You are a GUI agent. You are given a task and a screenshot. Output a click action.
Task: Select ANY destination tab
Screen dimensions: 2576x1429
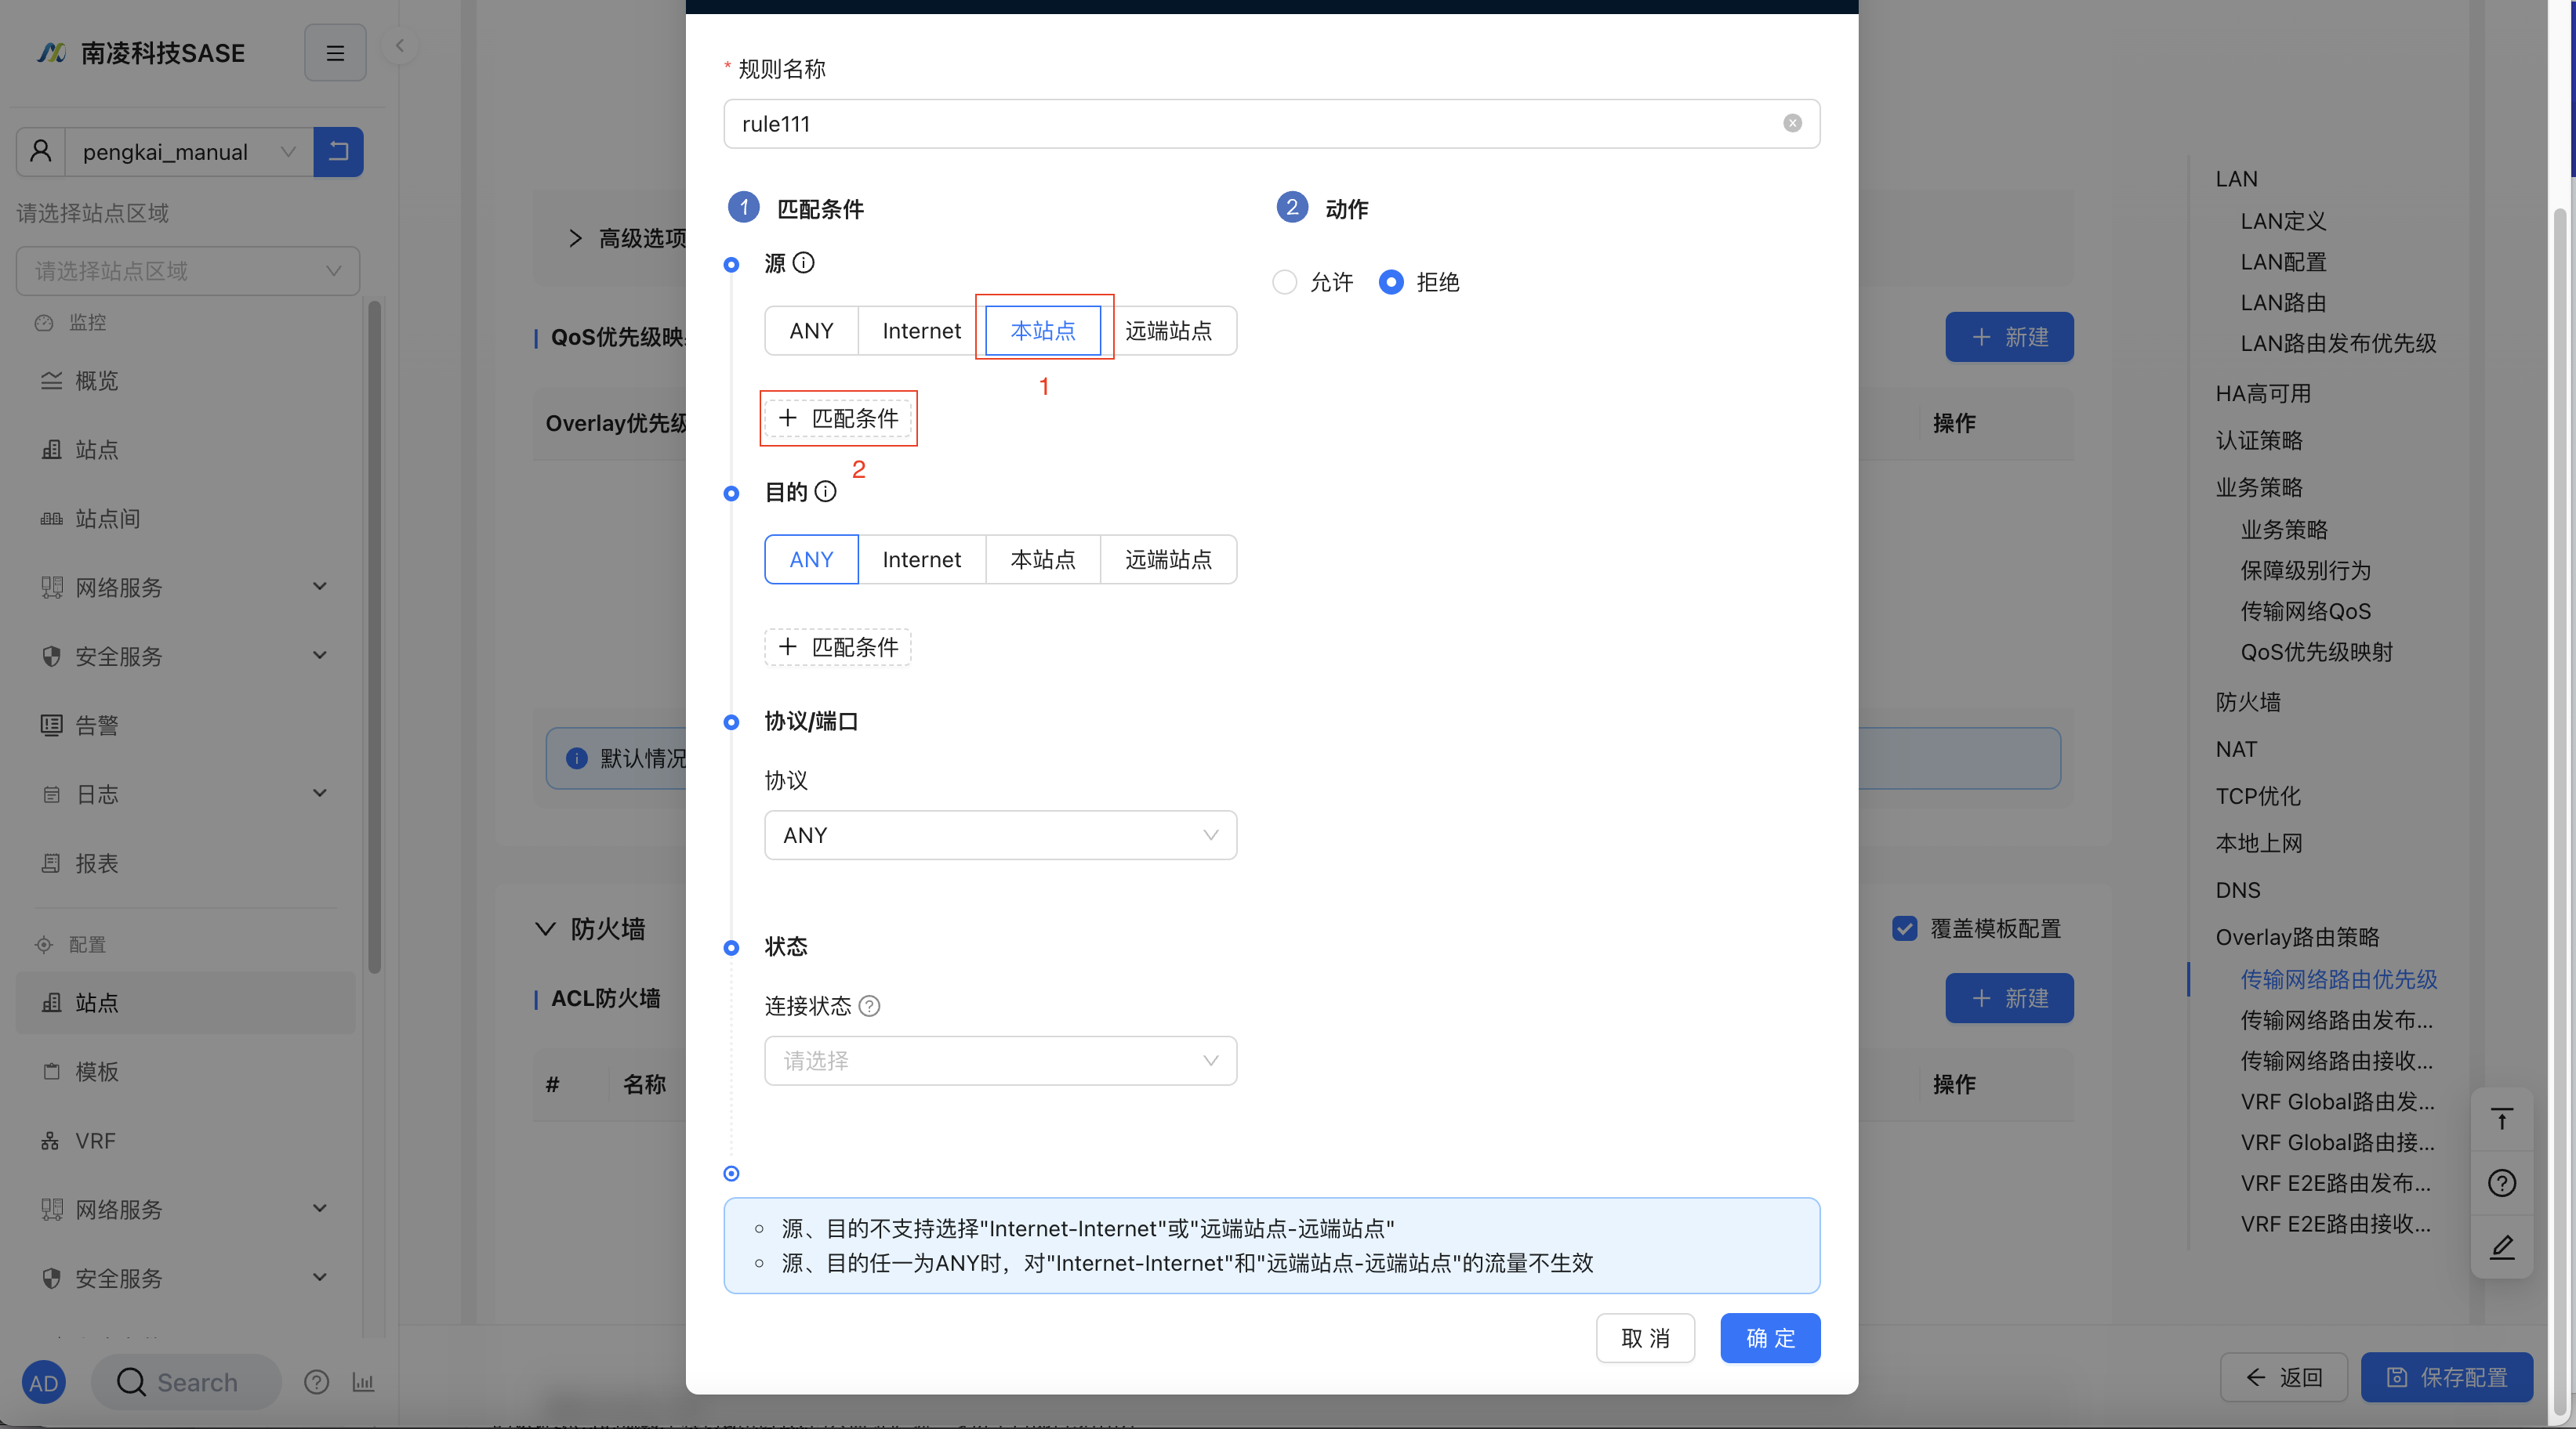click(x=811, y=558)
